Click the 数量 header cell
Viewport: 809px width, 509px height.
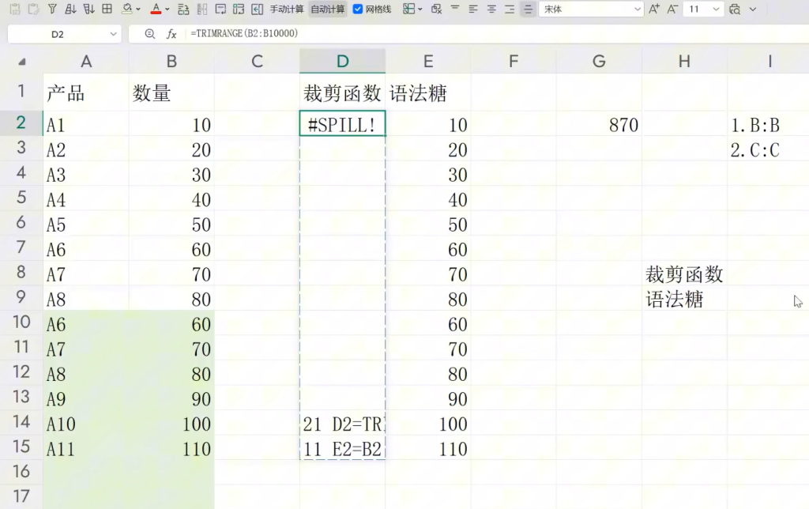[x=171, y=93]
